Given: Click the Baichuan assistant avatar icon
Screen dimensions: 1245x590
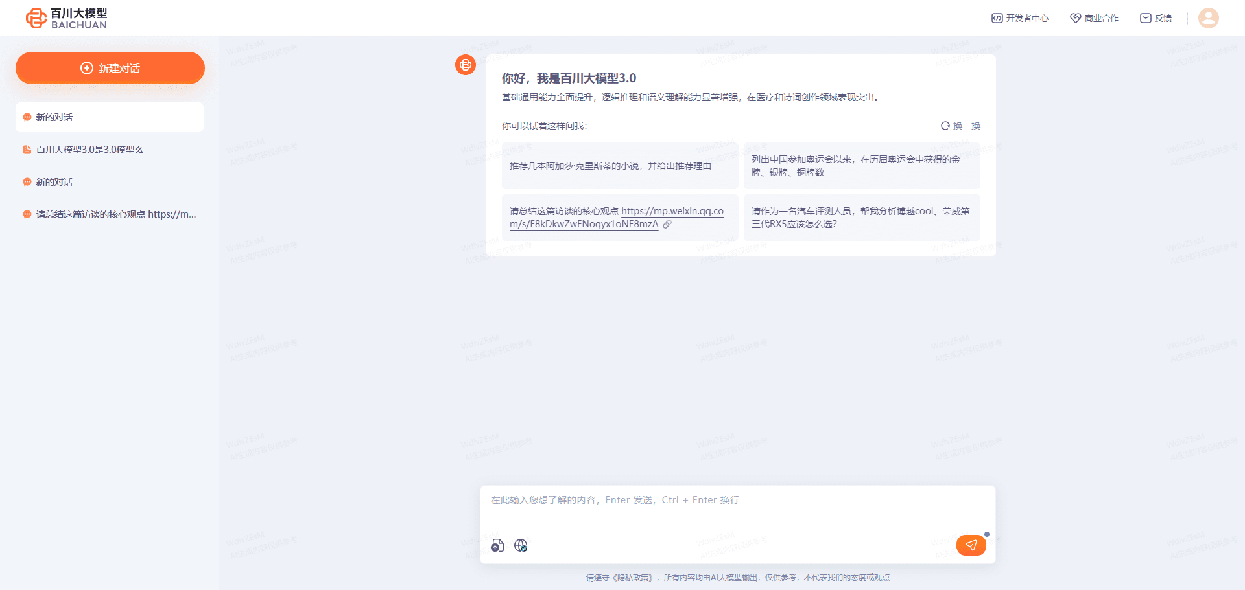Looking at the screenshot, I should [466, 65].
